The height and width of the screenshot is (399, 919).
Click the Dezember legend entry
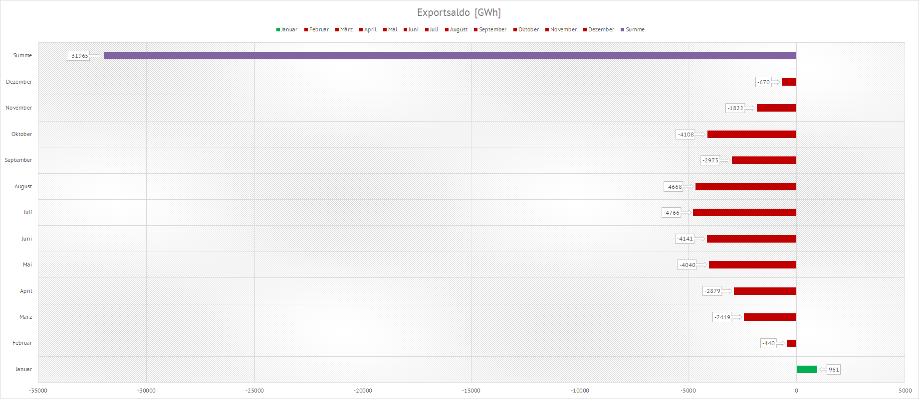click(599, 30)
